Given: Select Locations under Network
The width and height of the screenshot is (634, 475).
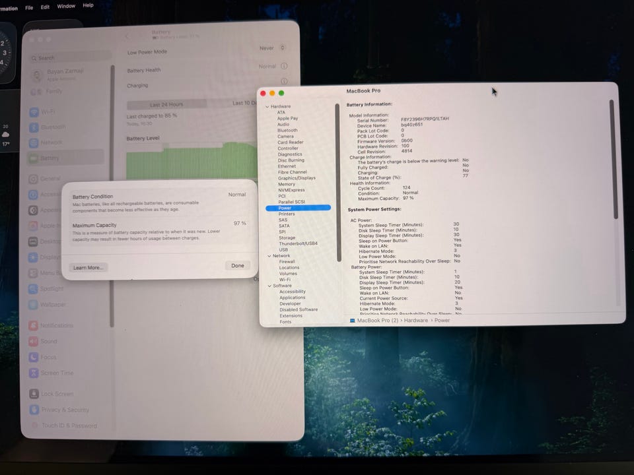Looking at the screenshot, I should point(289,267).
